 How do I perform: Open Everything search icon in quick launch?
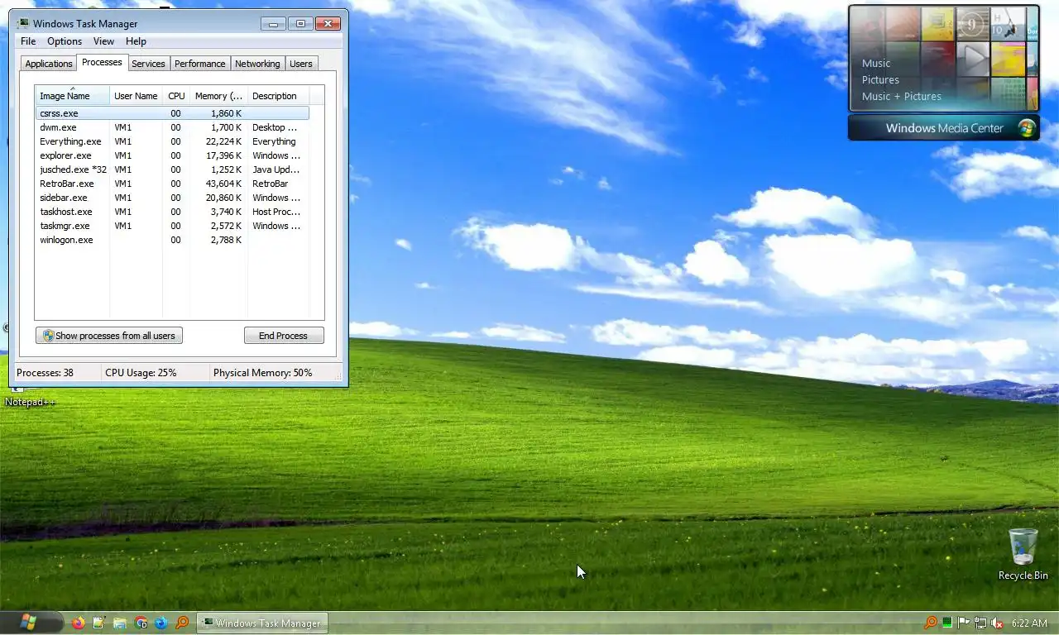click(182, 623)
